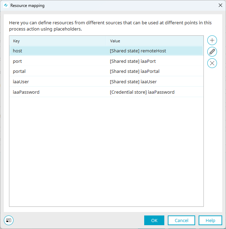
Task: Click the [Credential store] iaaPassword value
Action: pyautogui.click(x=142, y=92)
